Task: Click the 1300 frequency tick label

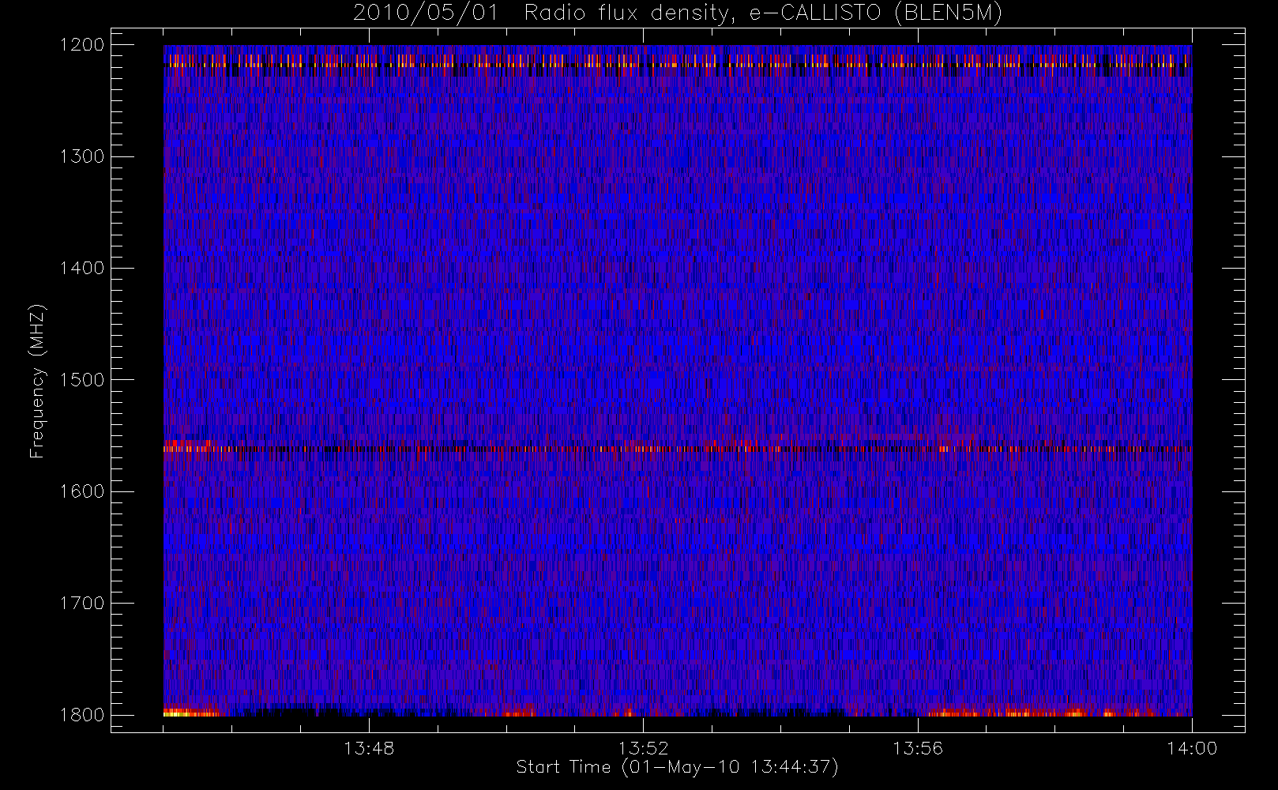Action: point(83,156)
